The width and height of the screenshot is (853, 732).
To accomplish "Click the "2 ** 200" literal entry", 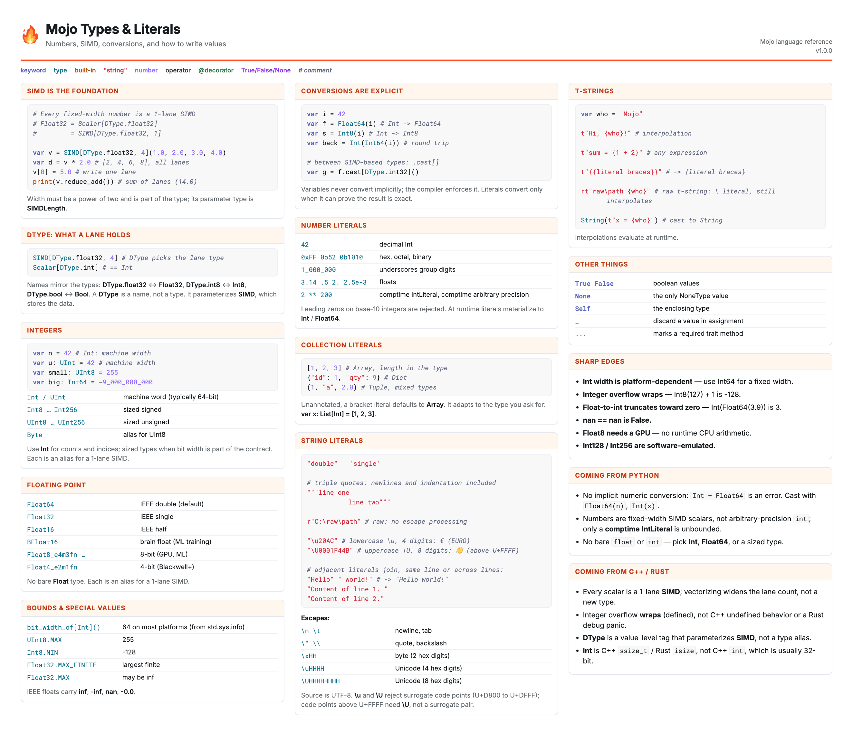I will click(x=317, y=295).
